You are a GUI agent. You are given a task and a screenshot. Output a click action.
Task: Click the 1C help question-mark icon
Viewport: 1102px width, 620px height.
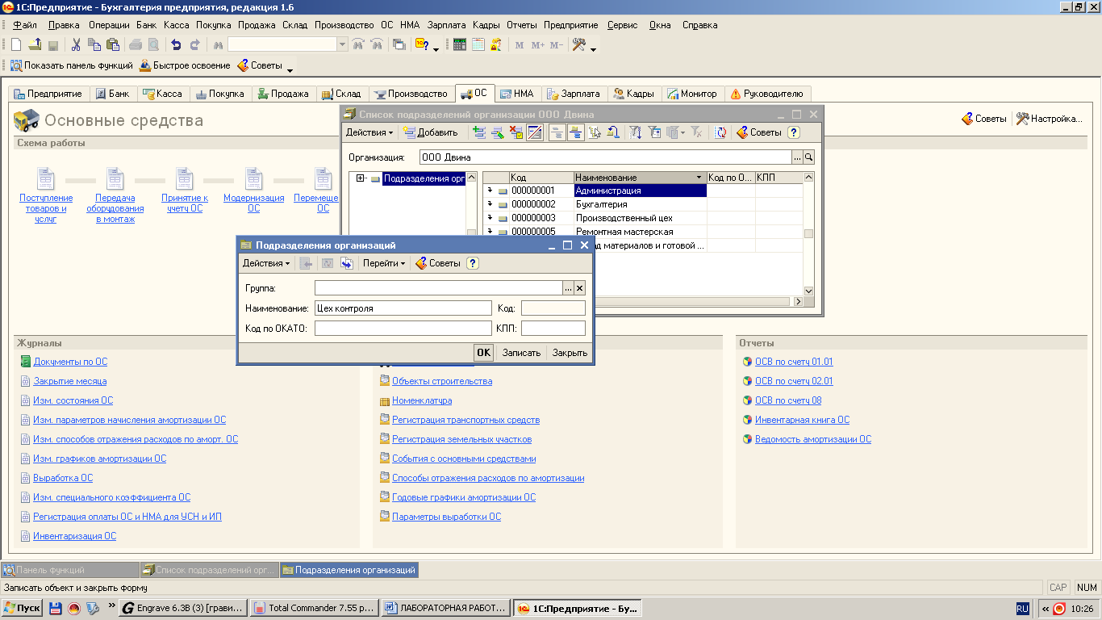423,45
